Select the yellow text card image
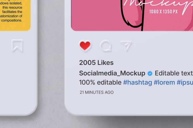 15,15
